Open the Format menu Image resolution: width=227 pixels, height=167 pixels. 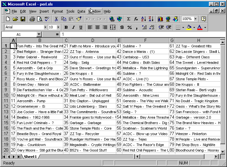[x=57, y=11]
